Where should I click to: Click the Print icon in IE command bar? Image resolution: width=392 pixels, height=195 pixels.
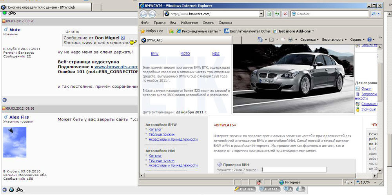pos(290,40)
